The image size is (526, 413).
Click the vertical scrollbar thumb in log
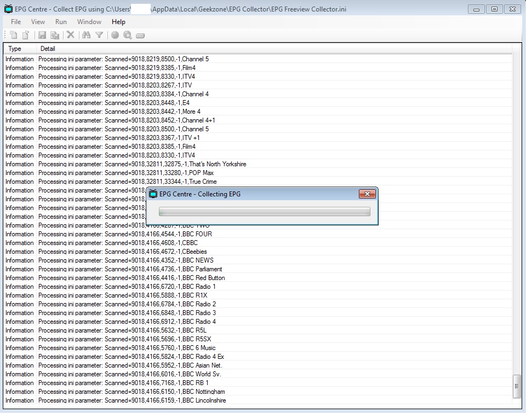click(516, 386)
